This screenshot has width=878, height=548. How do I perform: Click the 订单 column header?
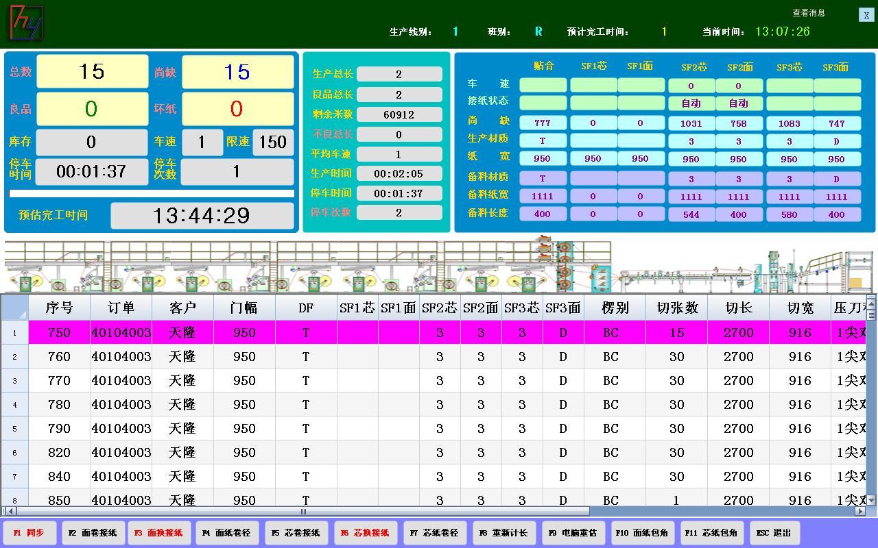tap(121, 308)
